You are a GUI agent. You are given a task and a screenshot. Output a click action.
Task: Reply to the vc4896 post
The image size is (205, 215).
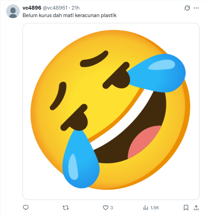pos(25,207)
